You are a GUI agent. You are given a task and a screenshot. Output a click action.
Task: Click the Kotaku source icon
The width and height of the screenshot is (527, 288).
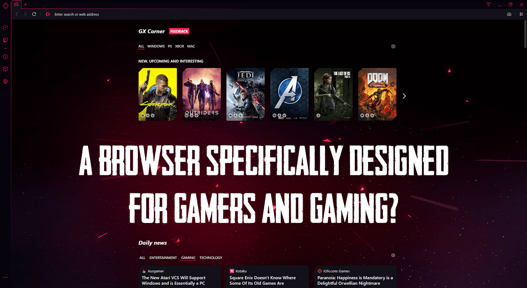[x=232, y=271]
